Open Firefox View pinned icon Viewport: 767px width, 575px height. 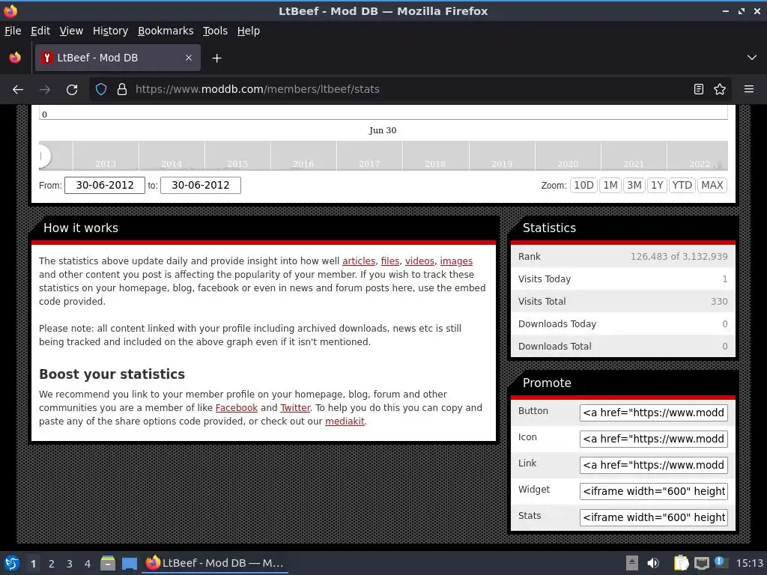pyautogui.click(x=15, y=58)
